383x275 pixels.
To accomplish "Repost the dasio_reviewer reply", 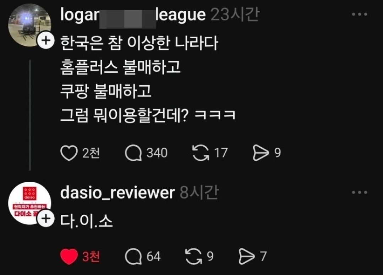I will tap(194, 257).
